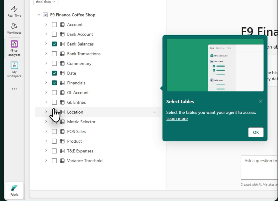This screenshot has height=201, width=278.
Task: Open Workloads in sidebar
Action: (14, 29)
